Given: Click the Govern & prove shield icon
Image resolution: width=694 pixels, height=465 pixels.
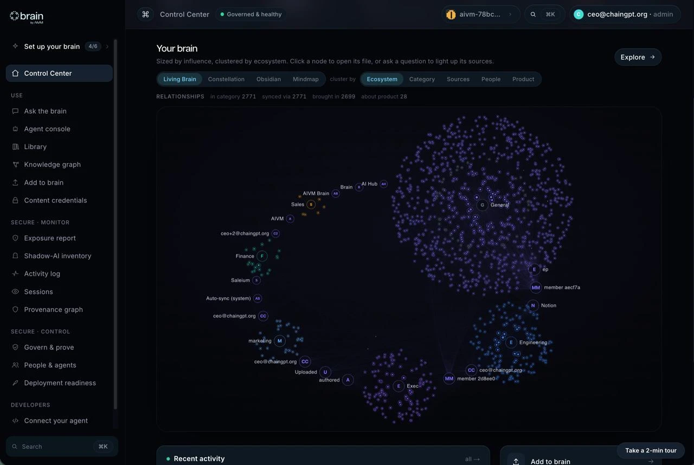Looking at the screenshot, I should click(15, 348).
